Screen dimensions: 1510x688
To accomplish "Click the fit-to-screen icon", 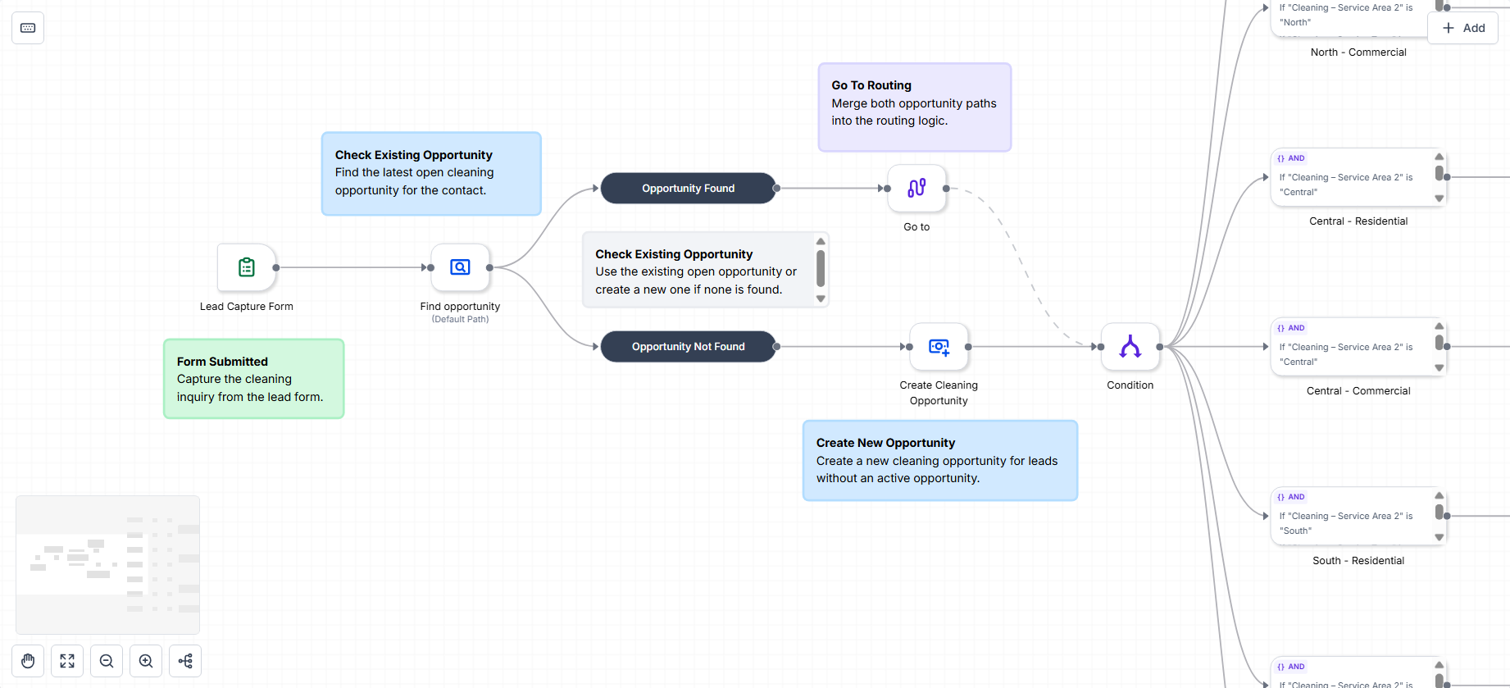I will (x=67, y=661).
